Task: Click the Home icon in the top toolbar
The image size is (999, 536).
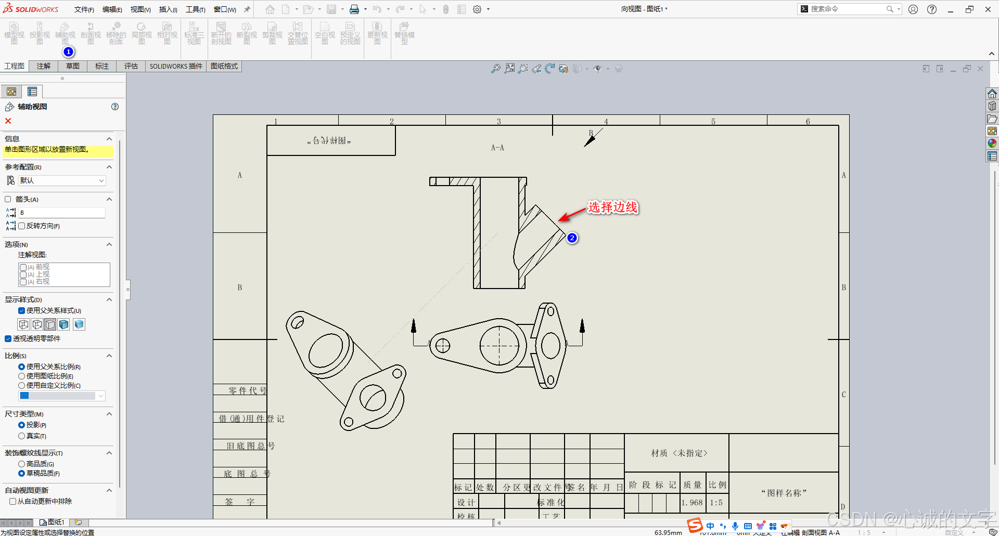Action: [x=270, y=9]
